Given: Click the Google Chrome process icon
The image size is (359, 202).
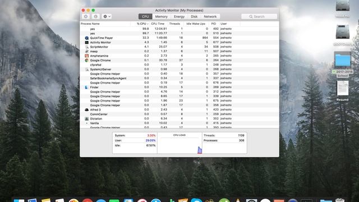Looking at the screenshot, I should 86,60.
